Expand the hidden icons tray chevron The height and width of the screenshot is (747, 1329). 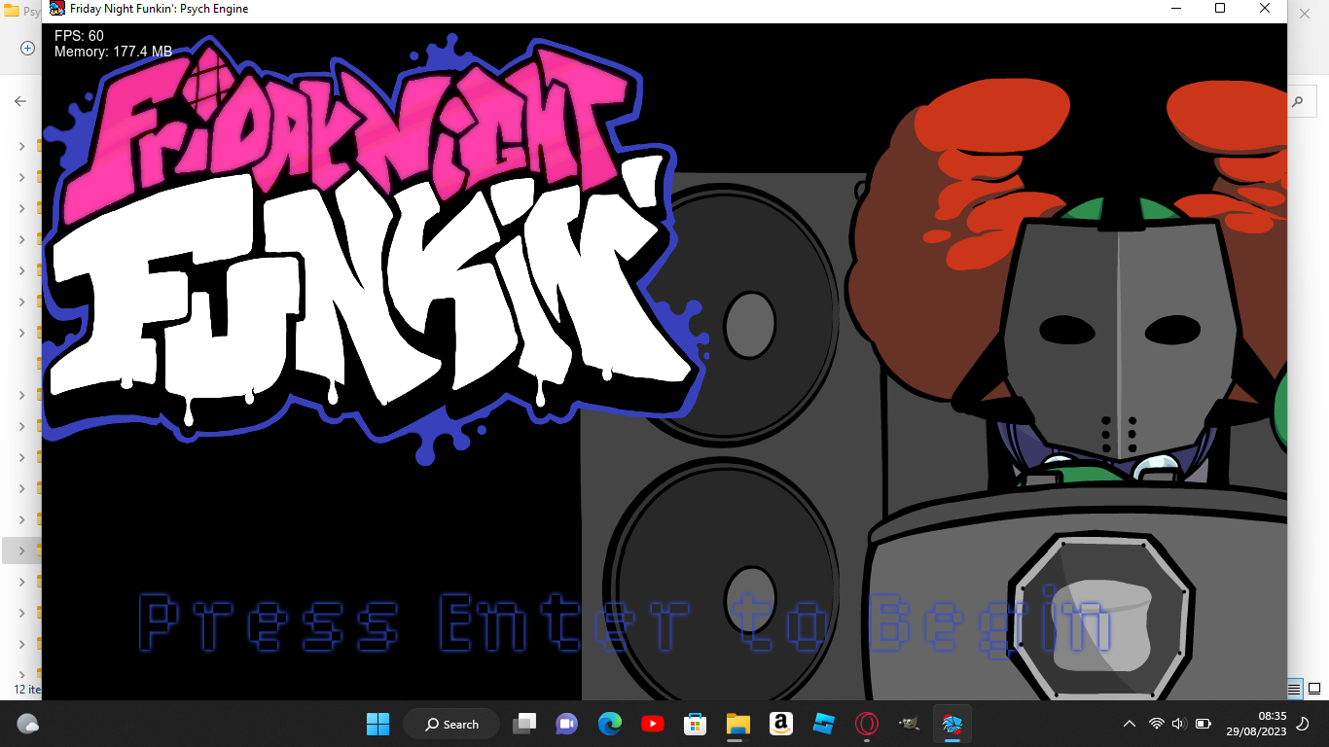(x=1128, y=724)
